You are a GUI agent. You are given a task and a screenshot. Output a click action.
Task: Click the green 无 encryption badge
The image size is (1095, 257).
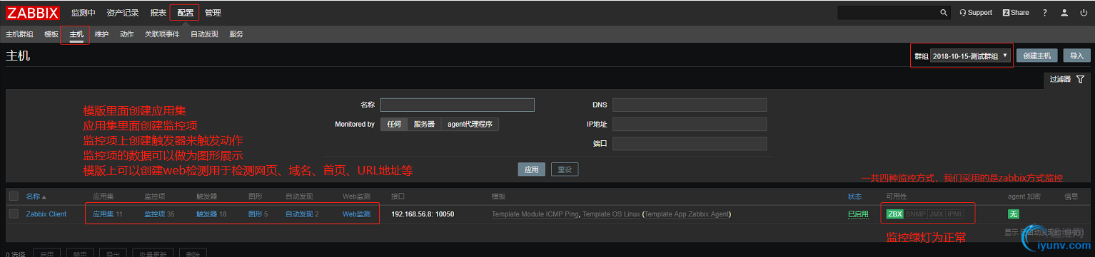click(1013, 214)
